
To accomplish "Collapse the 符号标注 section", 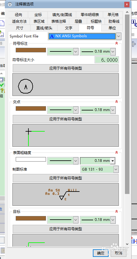I will click(x=117, y=43).
